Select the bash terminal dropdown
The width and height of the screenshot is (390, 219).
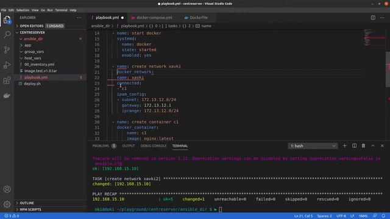pyautogui.click(x=313, y=146)
